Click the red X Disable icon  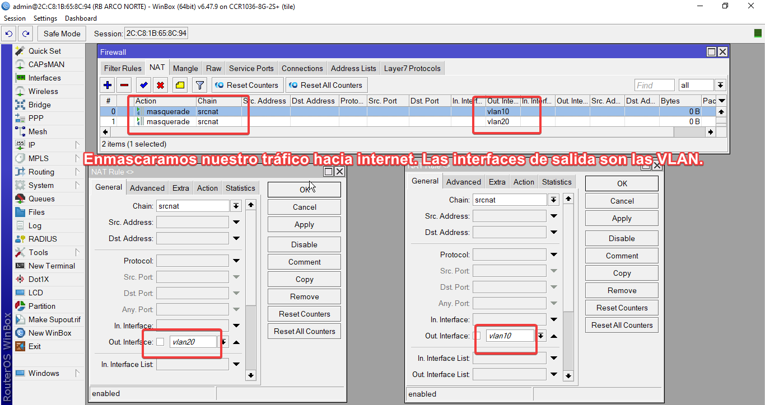coord(160,85)
